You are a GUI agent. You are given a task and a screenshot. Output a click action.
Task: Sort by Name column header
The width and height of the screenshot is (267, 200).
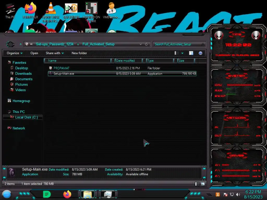[x=77, y=61]
